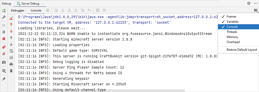Open run configuration wrench settings
Viewport: 259px width, 92px height.
tap(4, 17)
